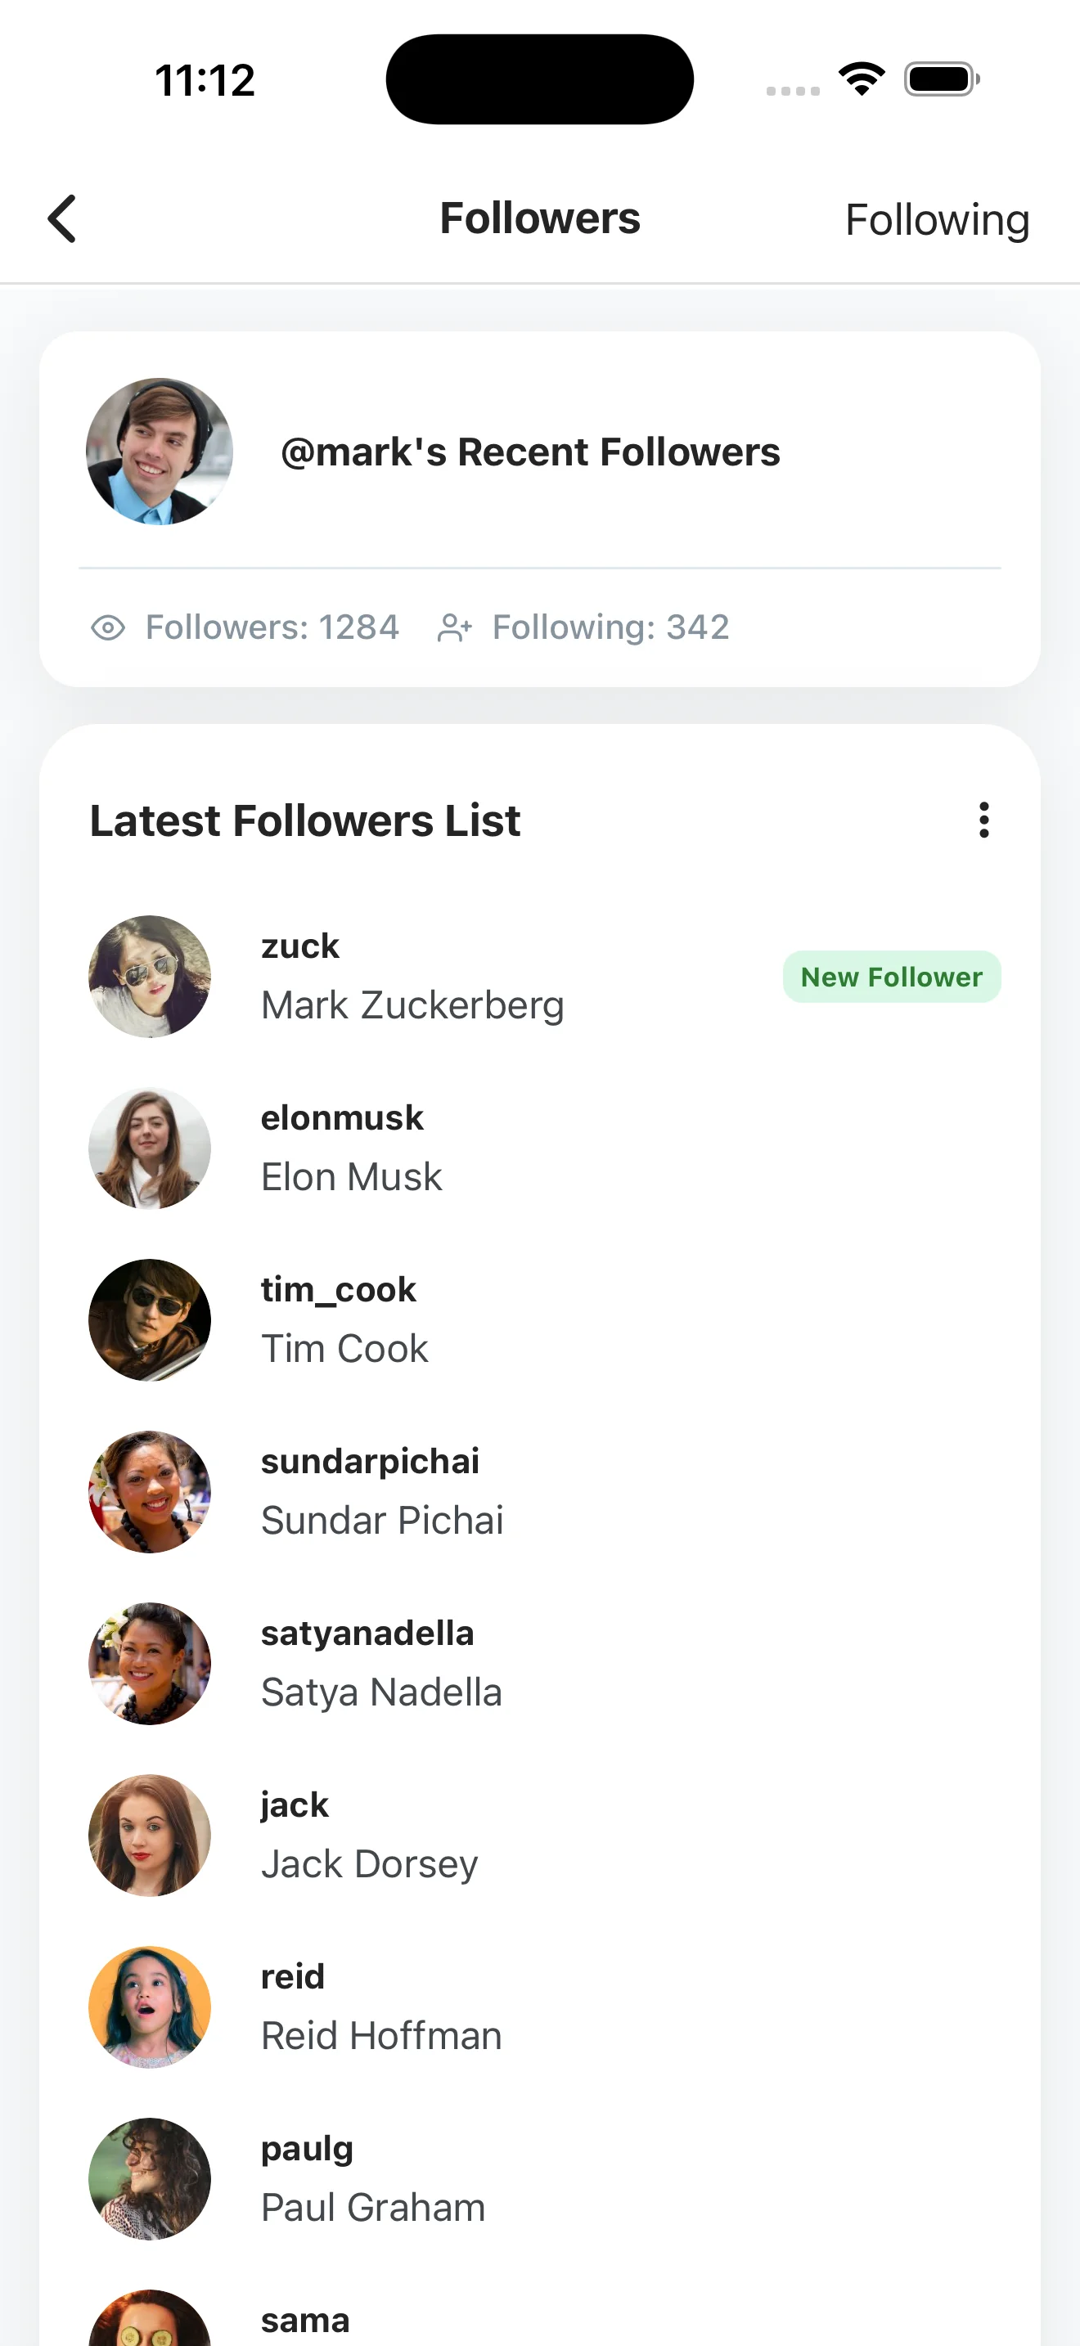Tap sundarpichai's avatar image
Screen dimensions: 1080x2346
pyautogui.click(x=150, y=1492)
